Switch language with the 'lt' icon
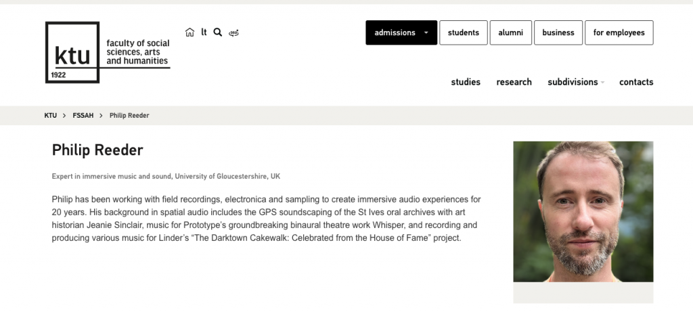 pos(204,32)
